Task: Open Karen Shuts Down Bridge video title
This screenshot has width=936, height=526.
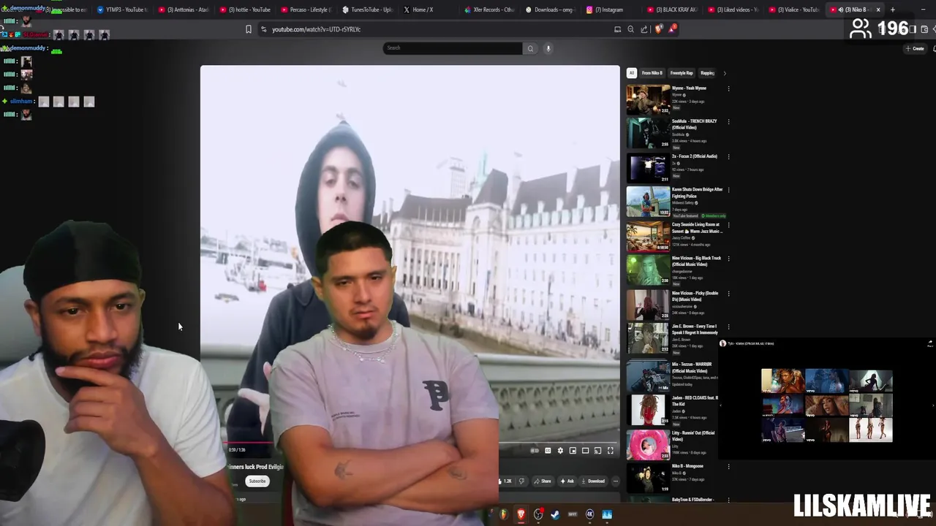Action: click(x=697, y=192)
